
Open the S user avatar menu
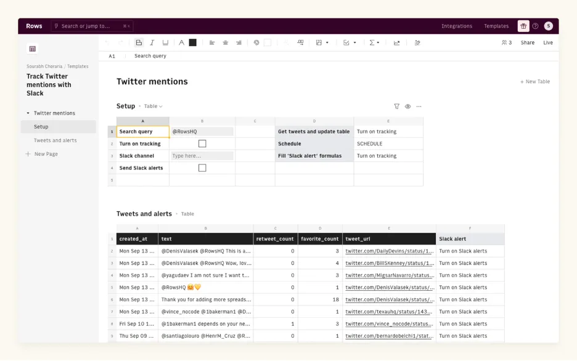pos(548,26)
